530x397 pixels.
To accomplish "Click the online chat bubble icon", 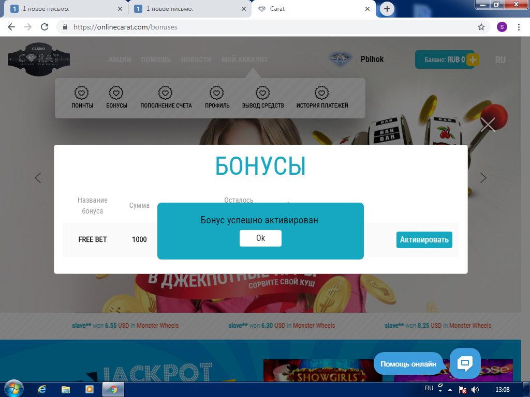I will (x=465, y=363).
